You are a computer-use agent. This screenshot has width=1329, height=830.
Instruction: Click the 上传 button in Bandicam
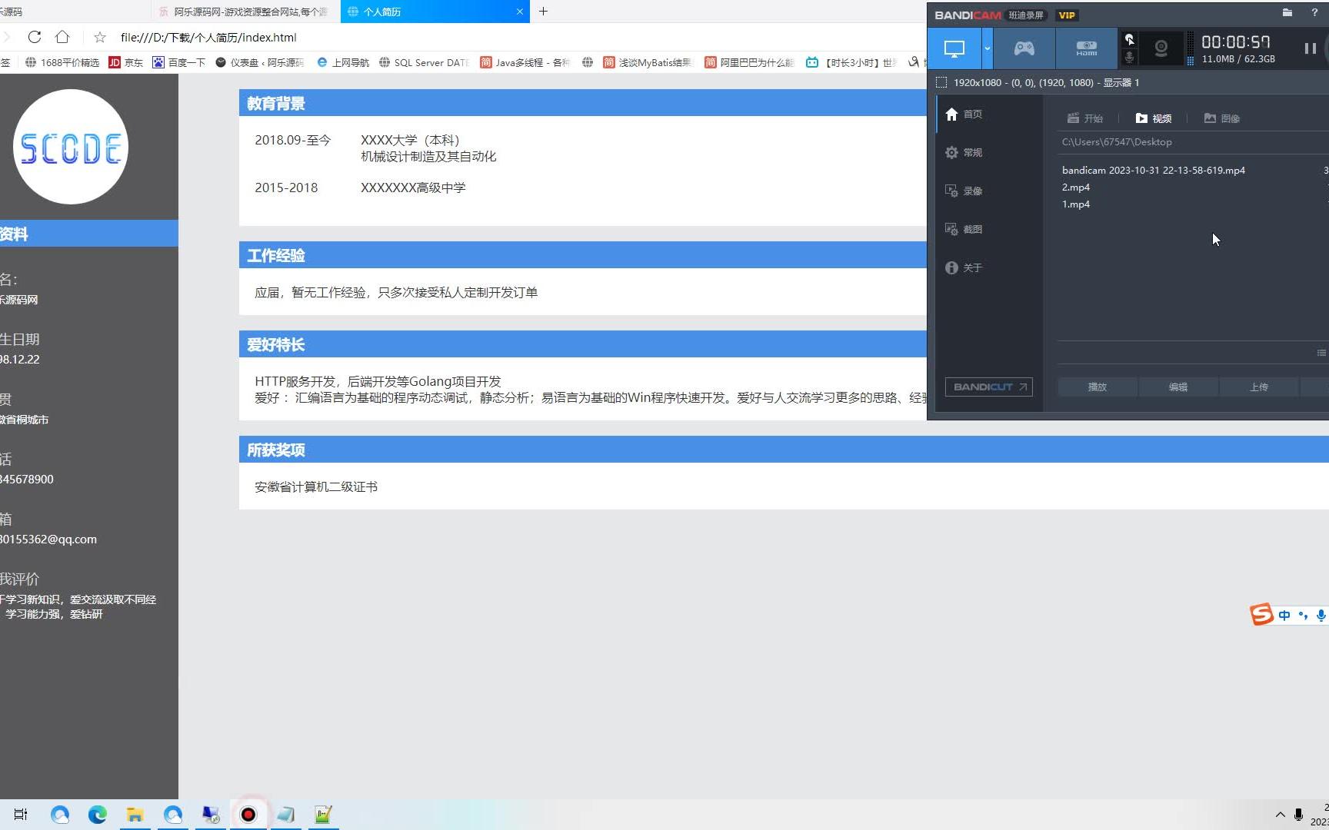[1259, 387]
